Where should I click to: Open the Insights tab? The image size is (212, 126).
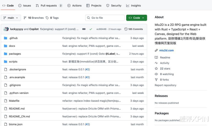133,6
